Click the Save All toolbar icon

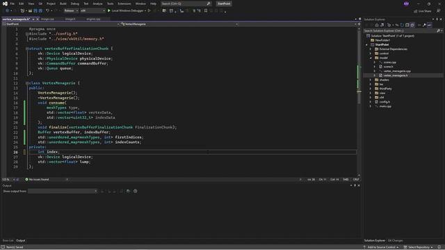point(40,11)
